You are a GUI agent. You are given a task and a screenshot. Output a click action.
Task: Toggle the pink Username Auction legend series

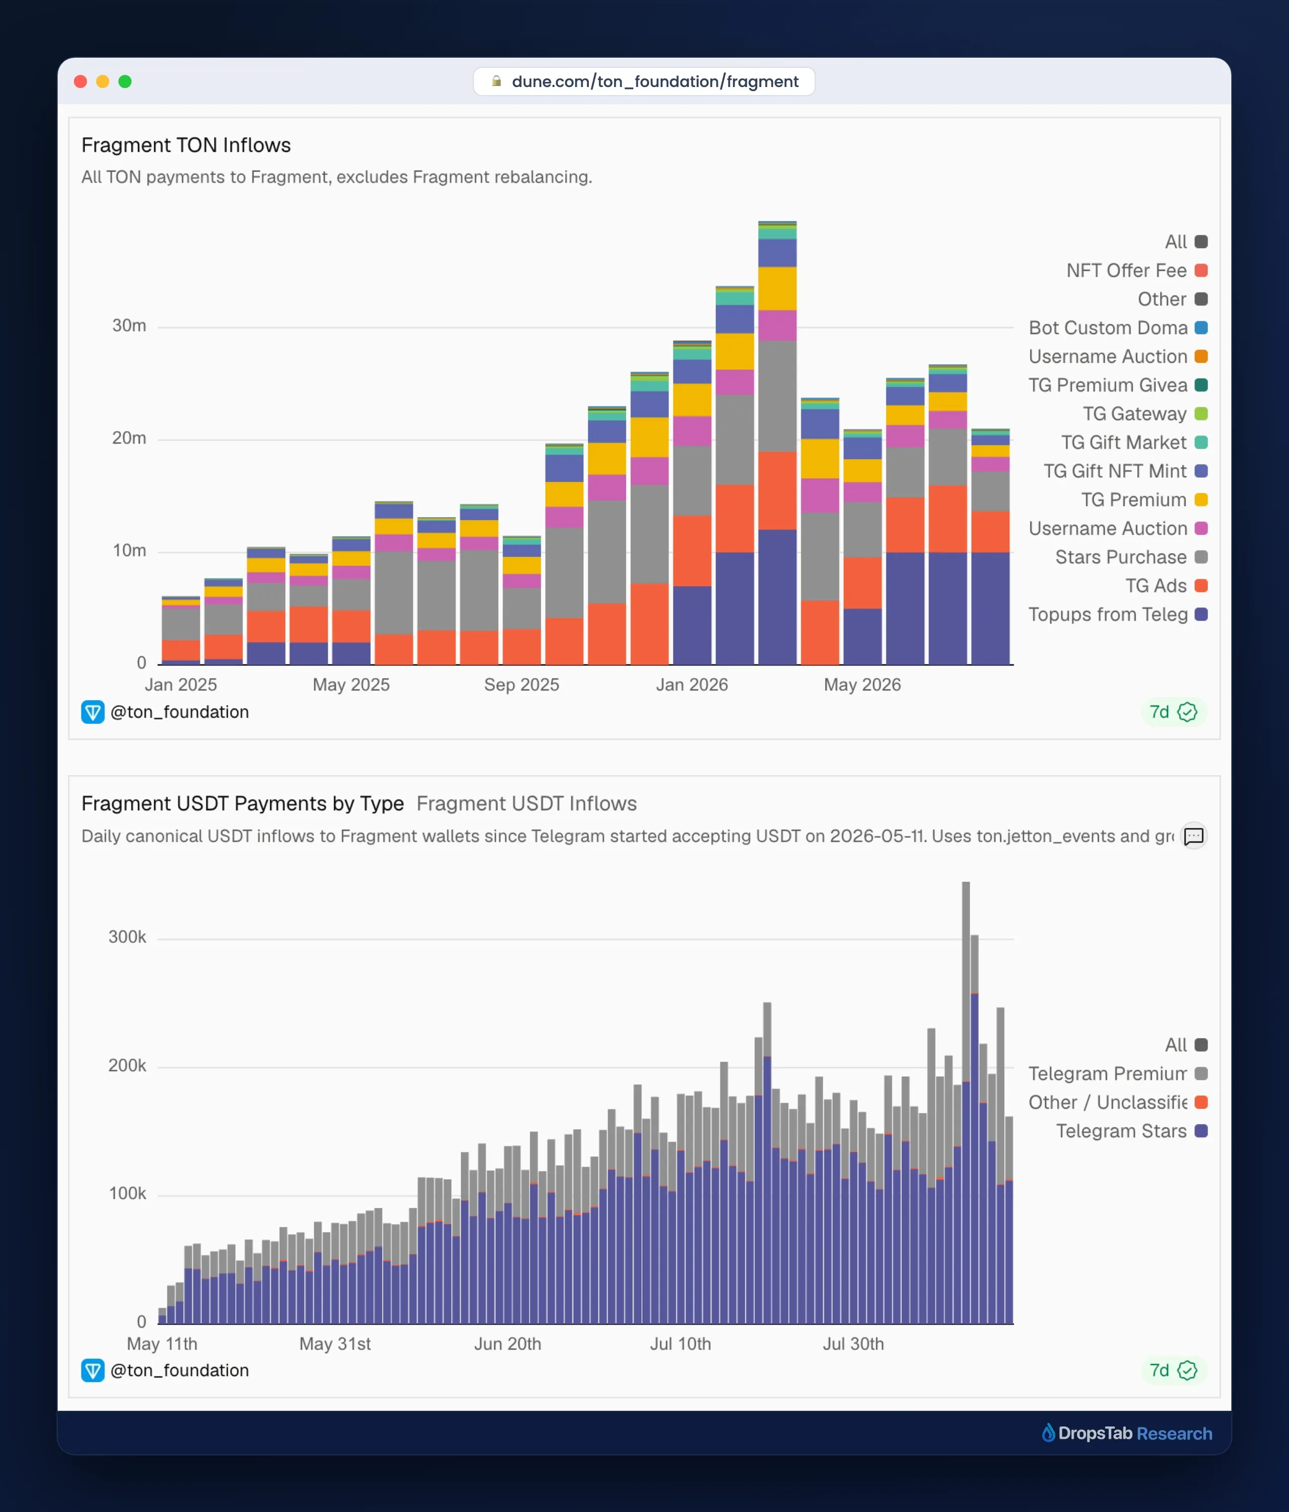1118,528
